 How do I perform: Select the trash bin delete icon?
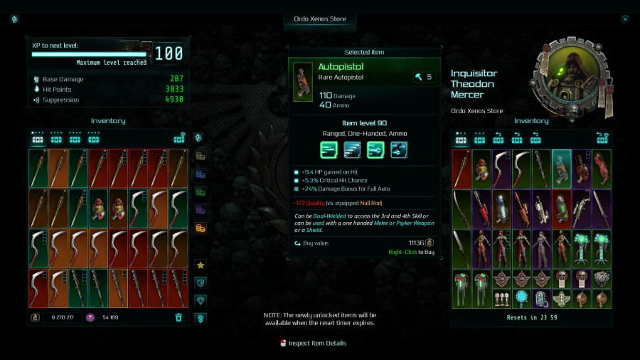coord(178,317)
